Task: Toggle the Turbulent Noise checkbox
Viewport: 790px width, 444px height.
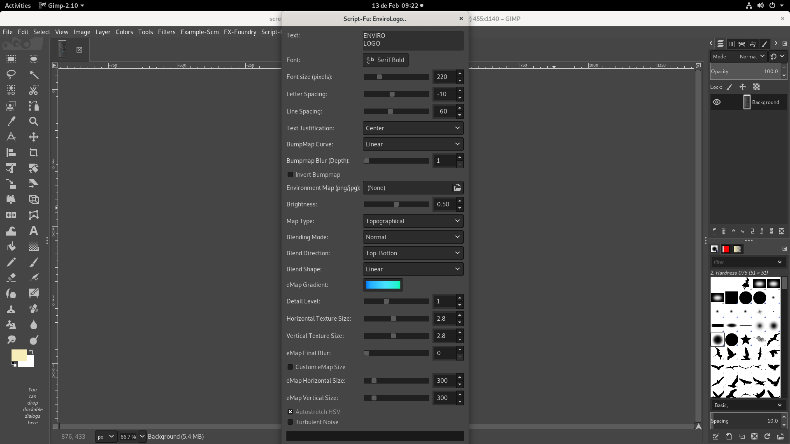Action: [x=290, y=422]
